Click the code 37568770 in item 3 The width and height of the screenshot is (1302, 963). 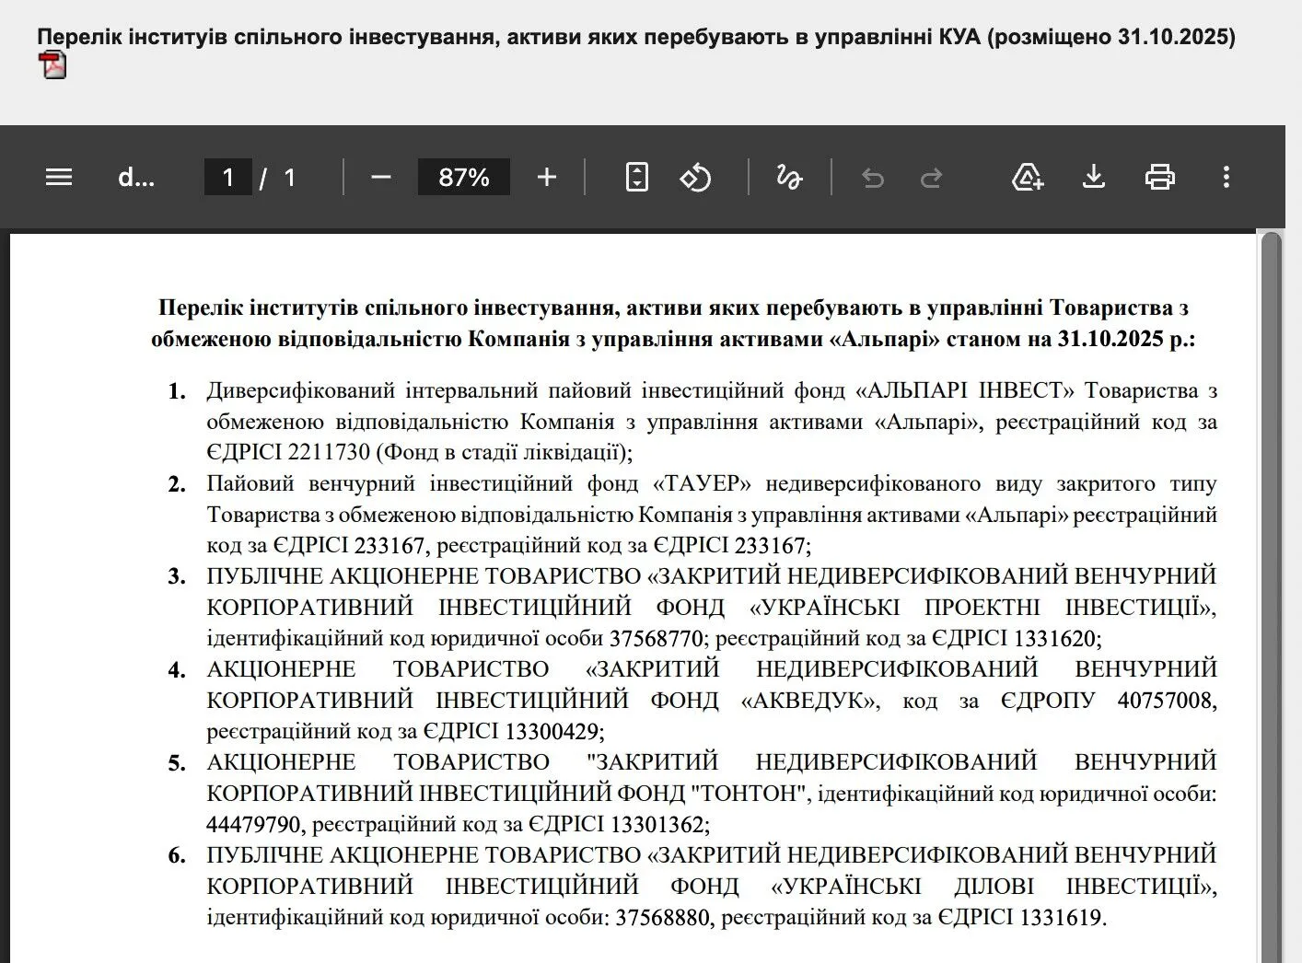[657, 638]
